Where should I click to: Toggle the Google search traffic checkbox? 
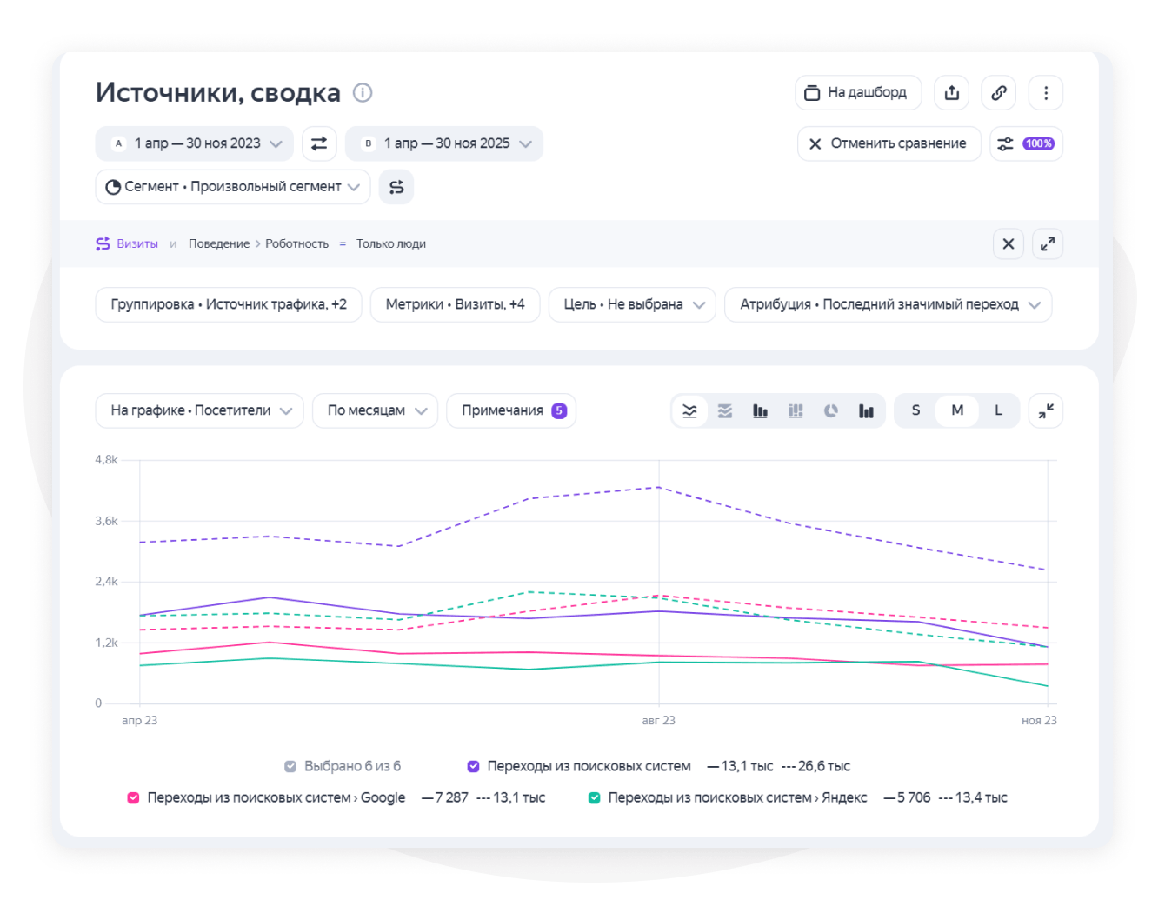coord(133,798)
